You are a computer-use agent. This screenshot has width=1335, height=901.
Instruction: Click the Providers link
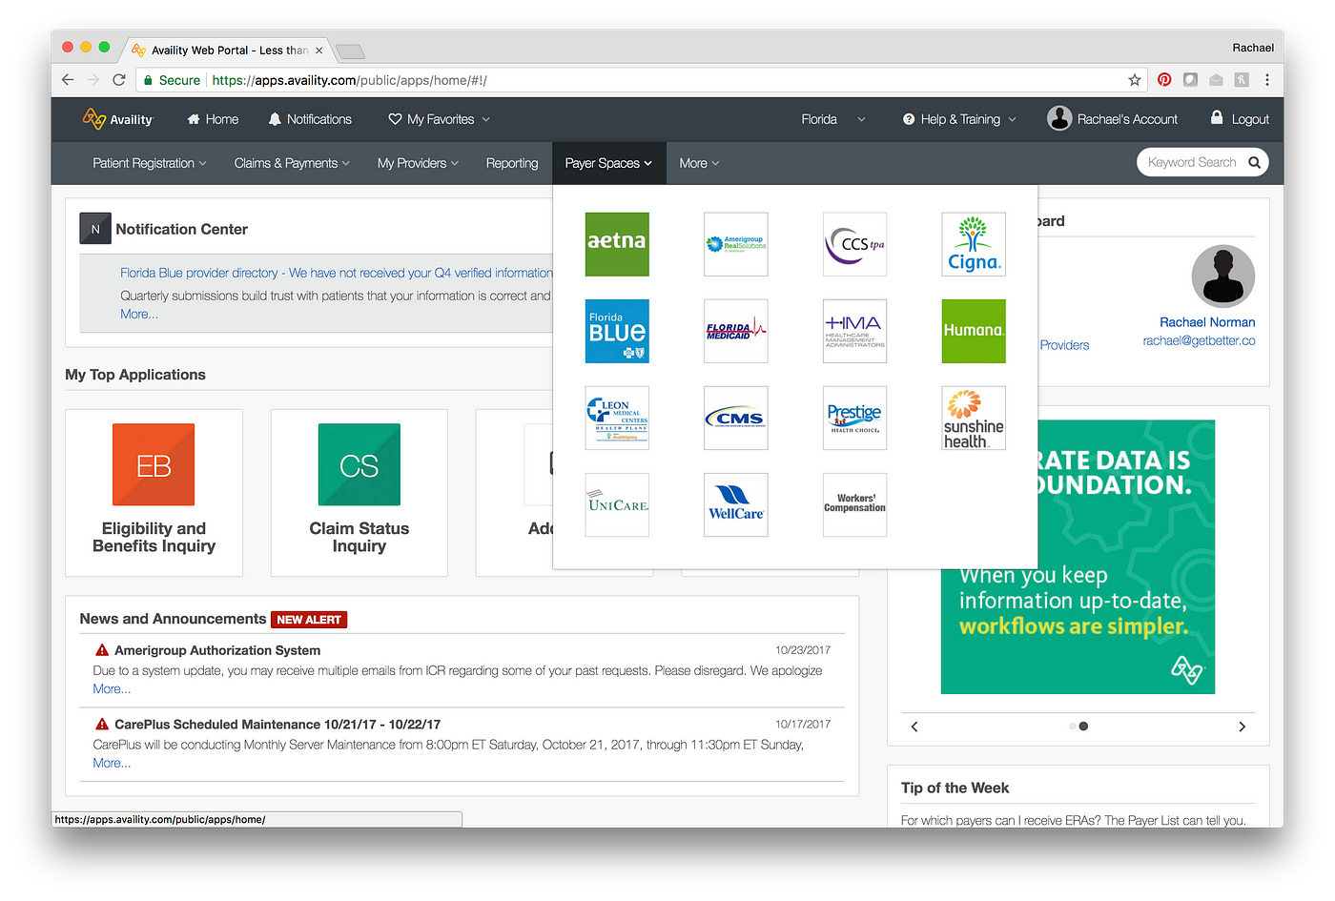(1064, 345)
